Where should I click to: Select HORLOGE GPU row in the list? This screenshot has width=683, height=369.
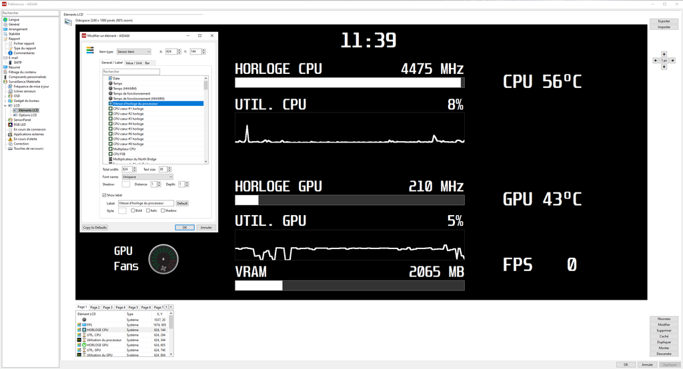click(x=124, y=345)
